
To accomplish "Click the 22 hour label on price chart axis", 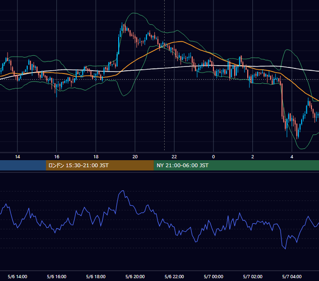I will (x=174, y=157).
